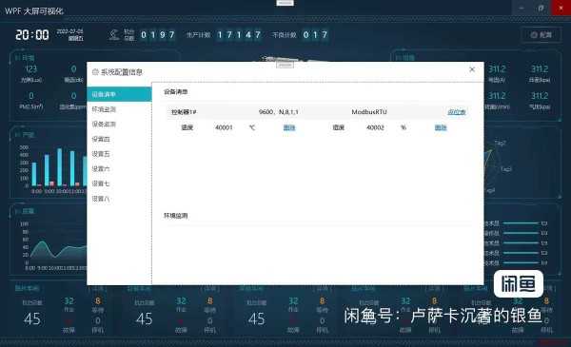Click the gear icon in the dialog title

pyautogui.click(x=95, y=72)
